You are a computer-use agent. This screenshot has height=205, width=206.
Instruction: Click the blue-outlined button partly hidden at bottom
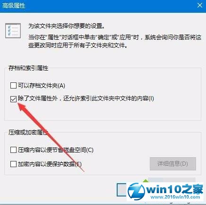click(x=122, y=190)
